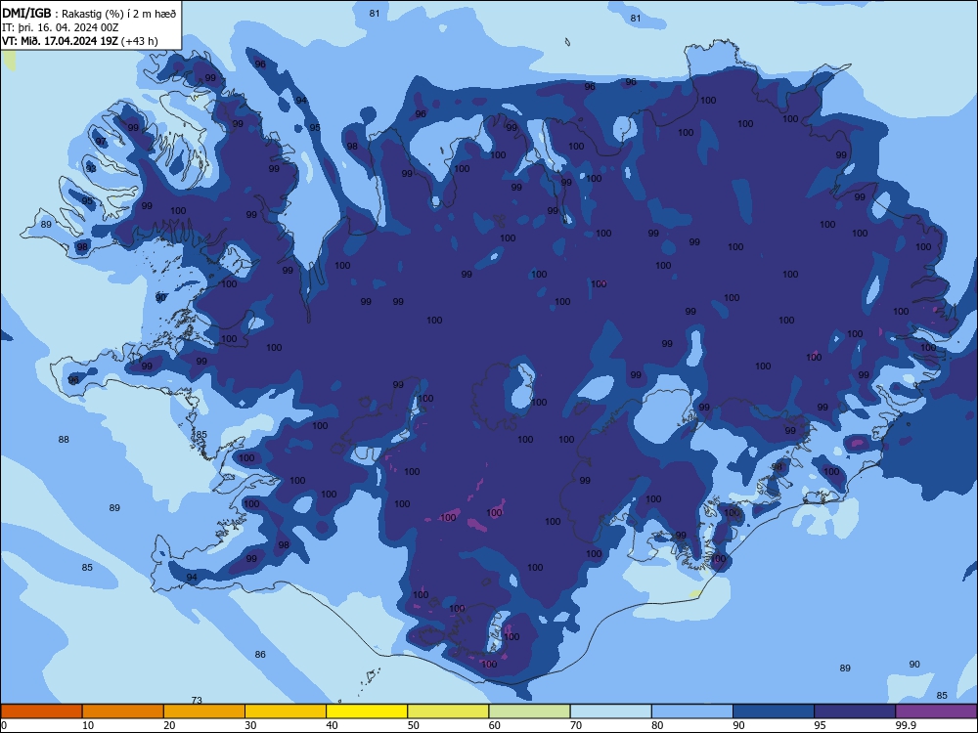Click the legend tick label '70'

(576, 725)
